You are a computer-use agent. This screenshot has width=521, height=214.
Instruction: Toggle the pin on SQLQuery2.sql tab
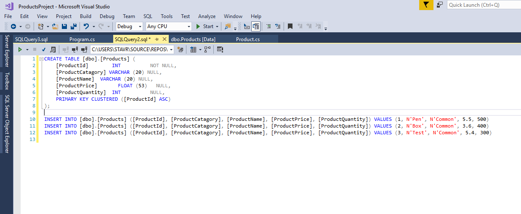157,39
